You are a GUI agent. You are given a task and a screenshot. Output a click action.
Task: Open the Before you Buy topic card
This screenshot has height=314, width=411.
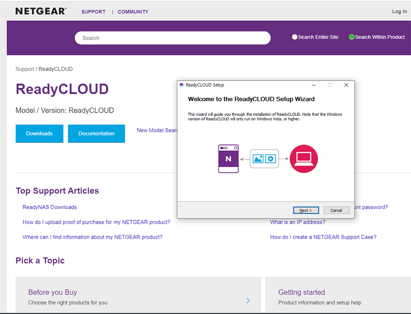click(138, 296)
